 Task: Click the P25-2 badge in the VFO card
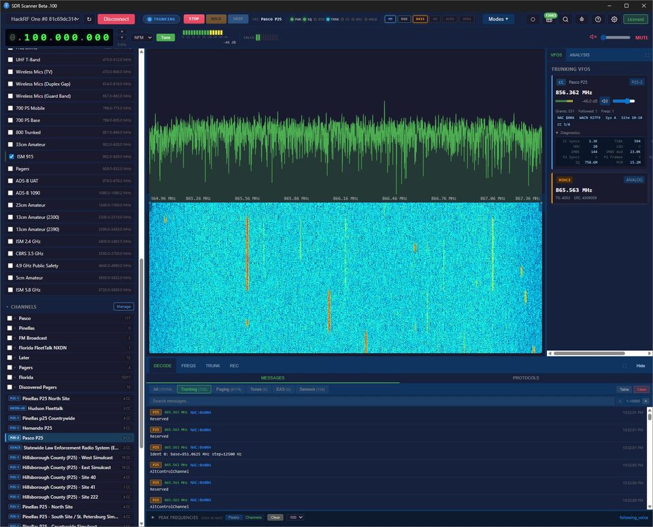click(637, 82)
